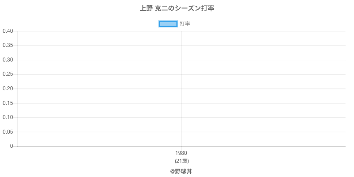Toggle the 打率 dataset via legend text

coord(185,24)
